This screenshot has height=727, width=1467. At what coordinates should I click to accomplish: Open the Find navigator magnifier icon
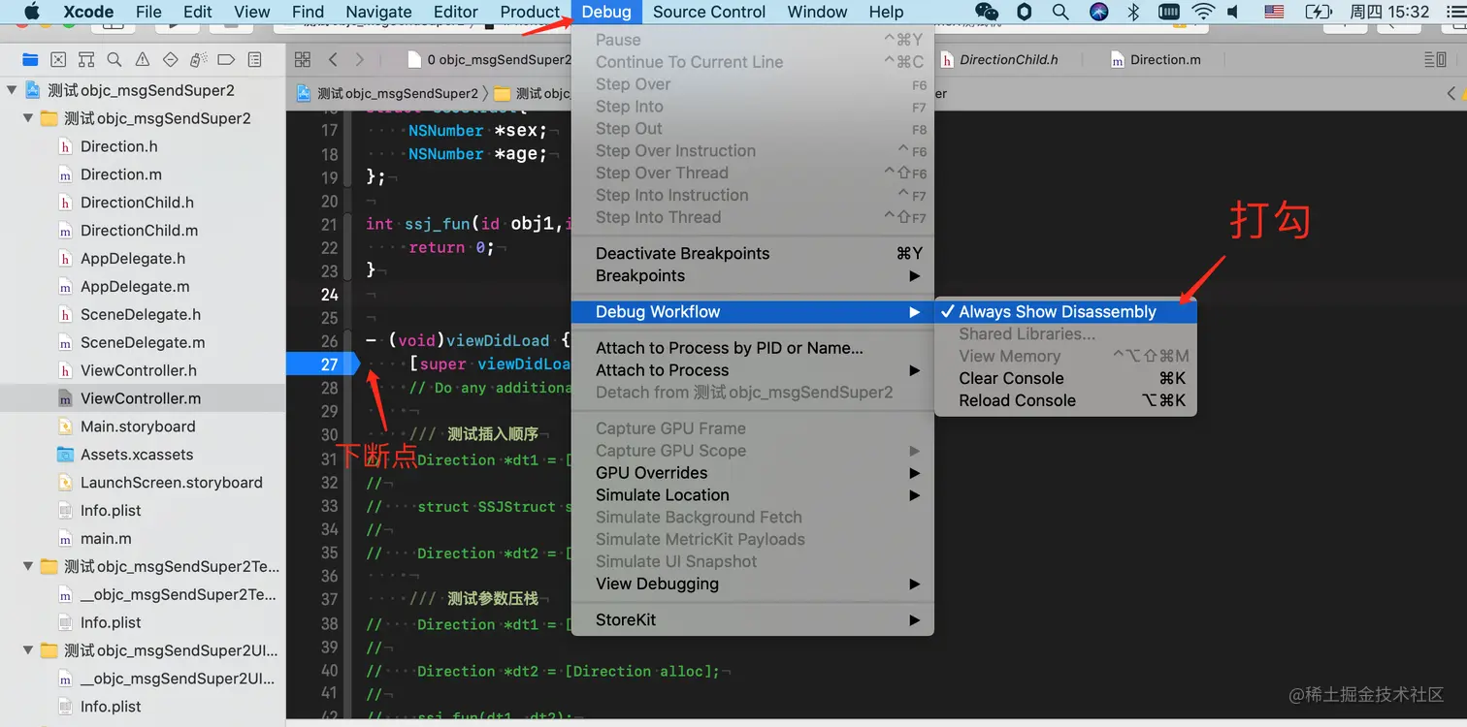coord(114,60)
